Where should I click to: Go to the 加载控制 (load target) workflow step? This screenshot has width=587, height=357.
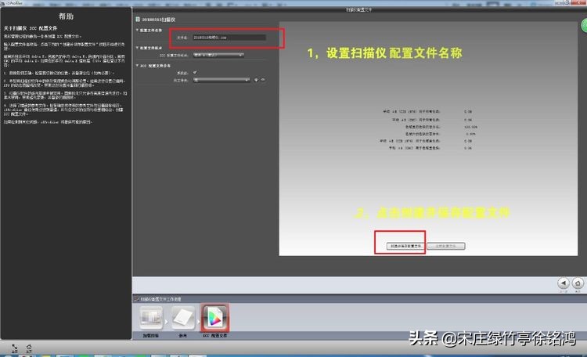pyautogui.click(x=151, y=318)
